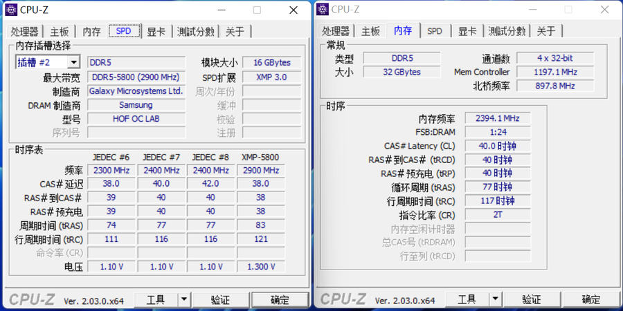
Task: Click 工具 button in right CPU-Z window
Action: click(467, 299)
